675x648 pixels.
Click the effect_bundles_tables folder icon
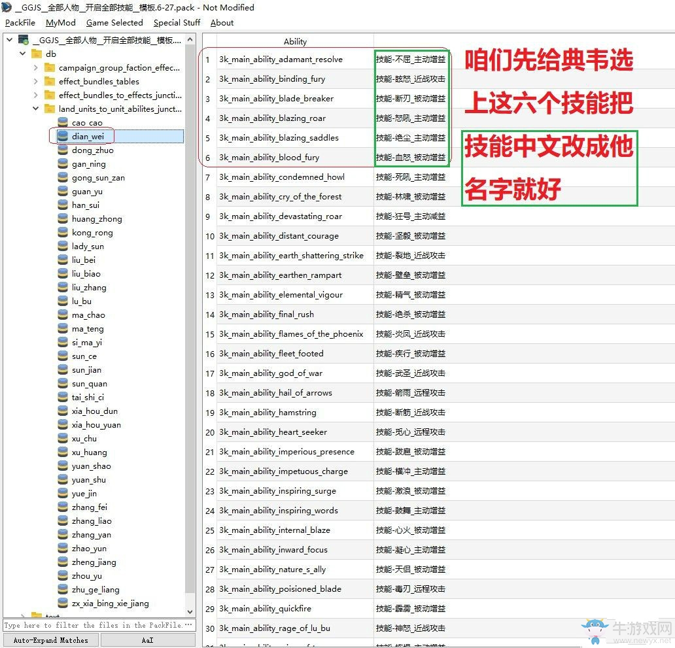point(50,81)
